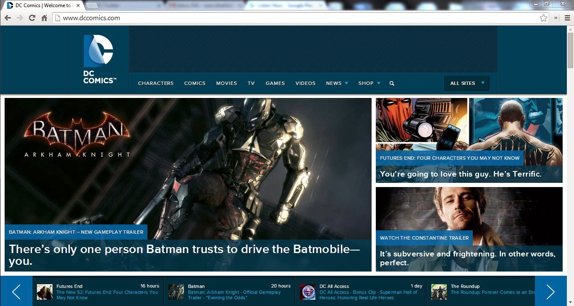Viewport: 574px width, 306px height.
Task: Focus the address bar showing www.dccomics.com
Action: tap(301, 18)
